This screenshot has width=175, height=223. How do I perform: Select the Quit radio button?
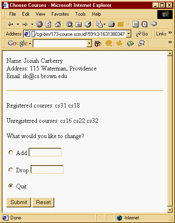pos(10,186)
